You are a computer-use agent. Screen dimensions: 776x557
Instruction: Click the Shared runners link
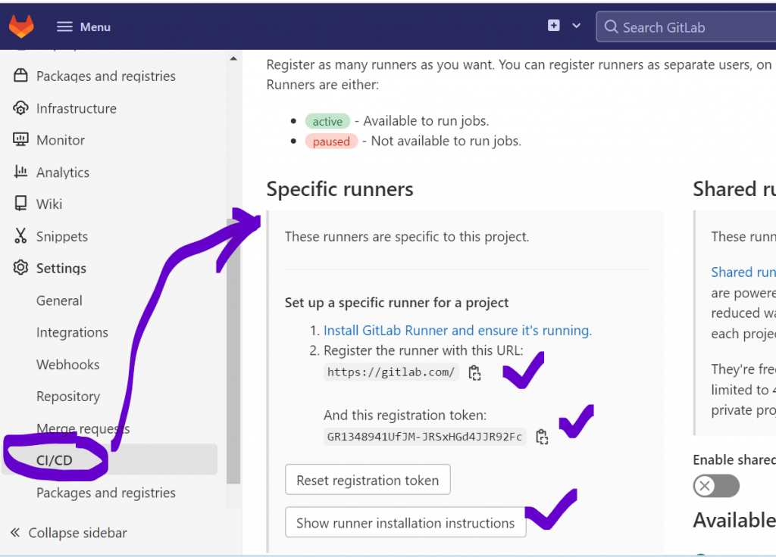pyautogui.click(x=743, y=272)
